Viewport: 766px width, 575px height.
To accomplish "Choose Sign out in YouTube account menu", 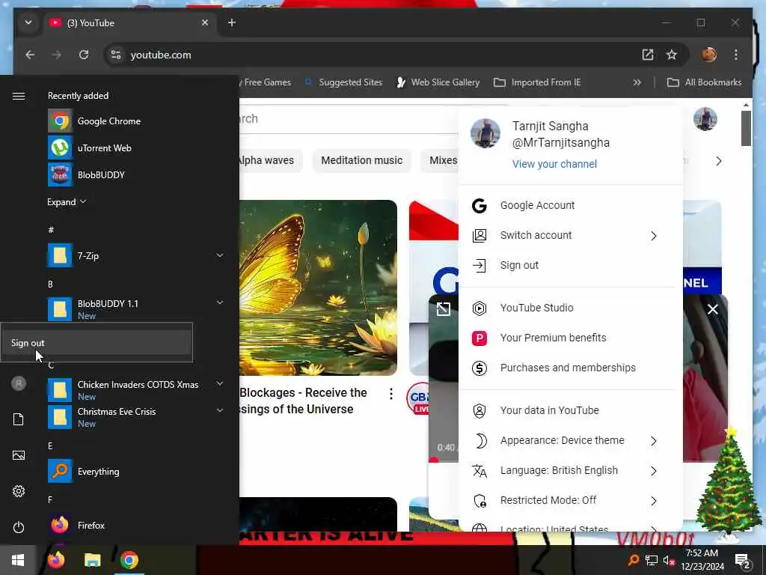I will (571, 265).
